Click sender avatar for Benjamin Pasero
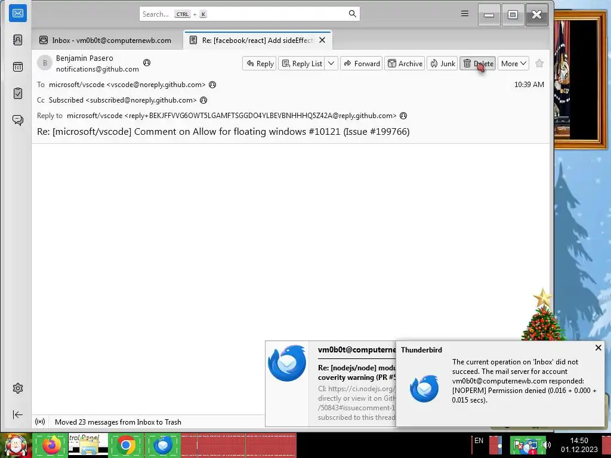This screenshot has height=458, width=611. point(45,63)
